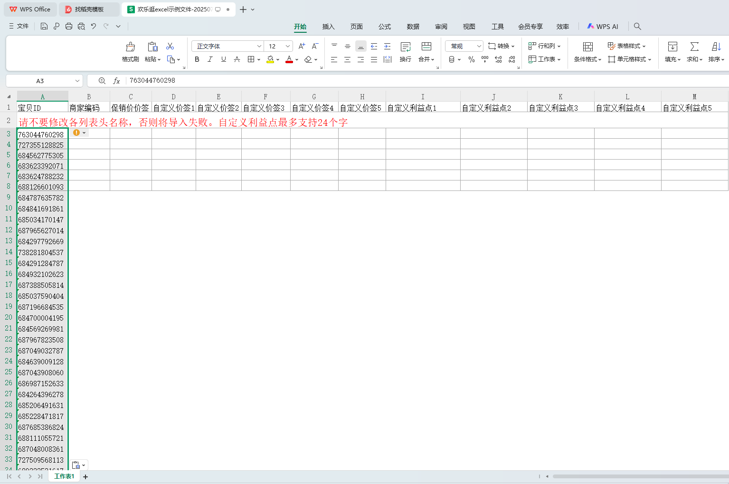
Task: Click the Undo arrow icon
Action: point(94,26)
